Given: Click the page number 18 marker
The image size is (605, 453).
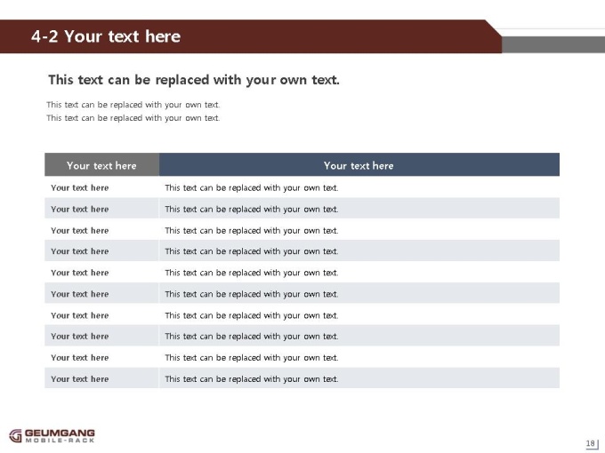Looking at the screenshot, I should coord(591,444).
